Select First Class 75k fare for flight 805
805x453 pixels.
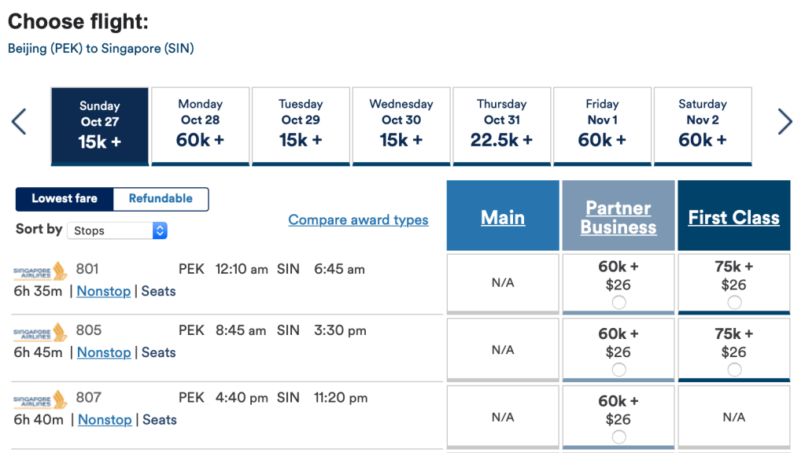[x=734, y=370]
